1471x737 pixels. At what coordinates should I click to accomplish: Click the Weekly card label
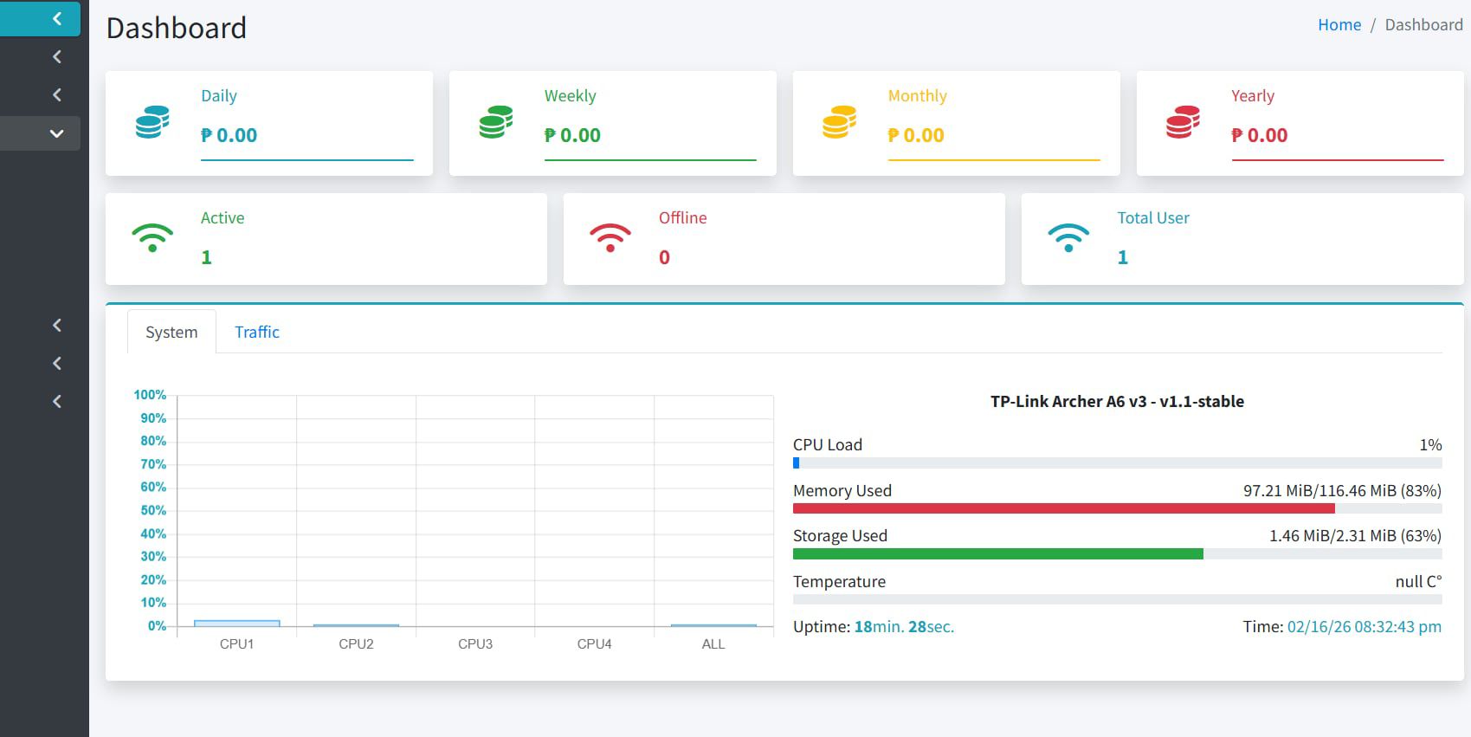(x=570, y=95)
